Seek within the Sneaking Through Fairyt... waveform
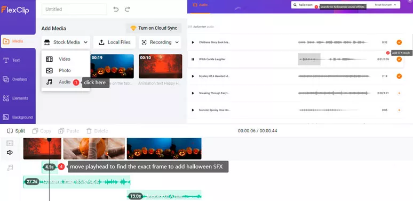The width and height of the screenshot is (413, 201). pyautogui.click(x=333, y=93)
